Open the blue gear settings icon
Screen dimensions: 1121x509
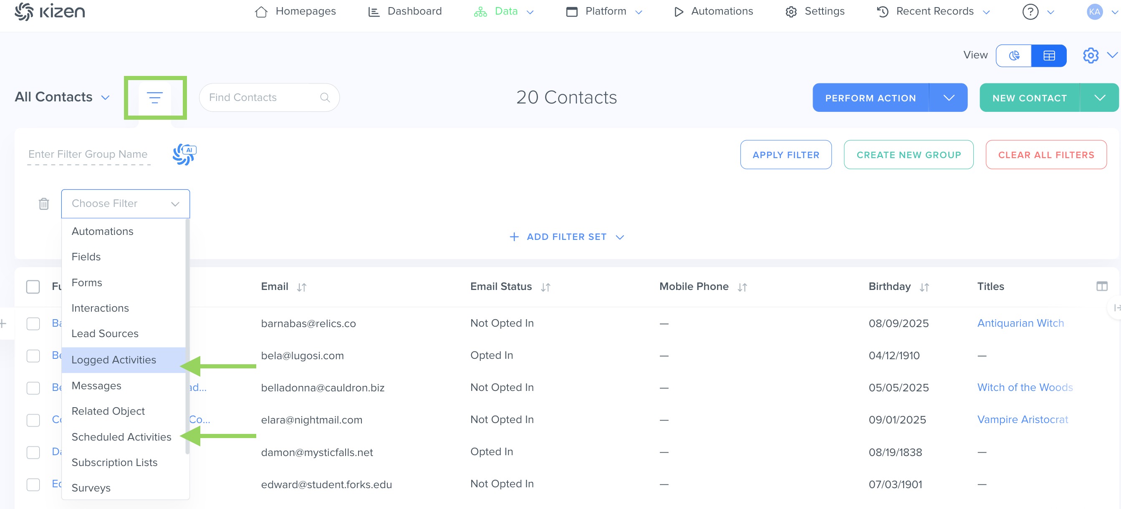pyautogui.click(x=1090, y=55)
